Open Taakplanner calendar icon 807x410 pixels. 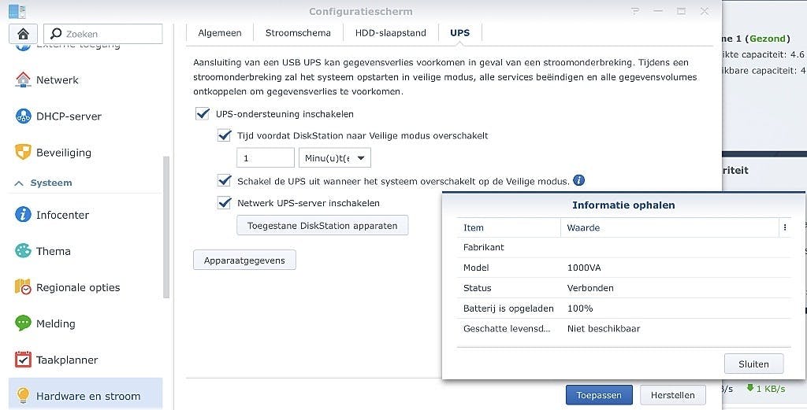pyautogui.click(x=23, y=360)
